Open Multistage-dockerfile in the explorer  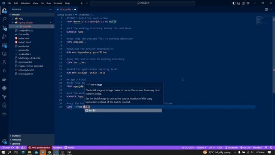(31, 58)
